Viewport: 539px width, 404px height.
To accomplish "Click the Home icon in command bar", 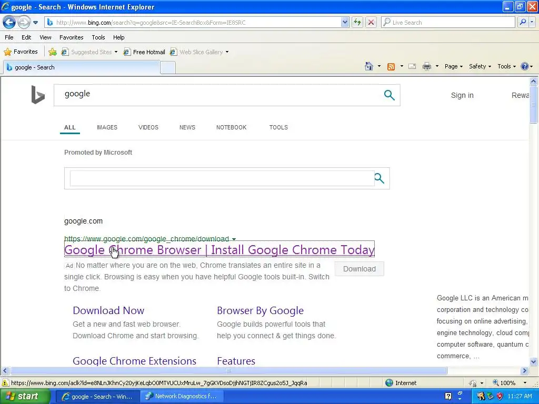I will 369,66.
